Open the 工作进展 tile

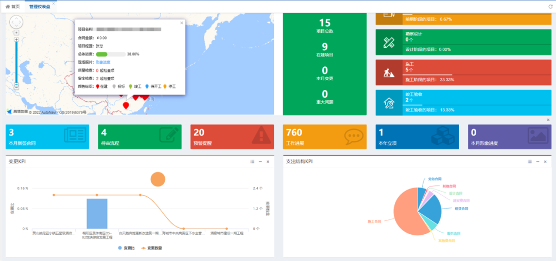point(324,137)
